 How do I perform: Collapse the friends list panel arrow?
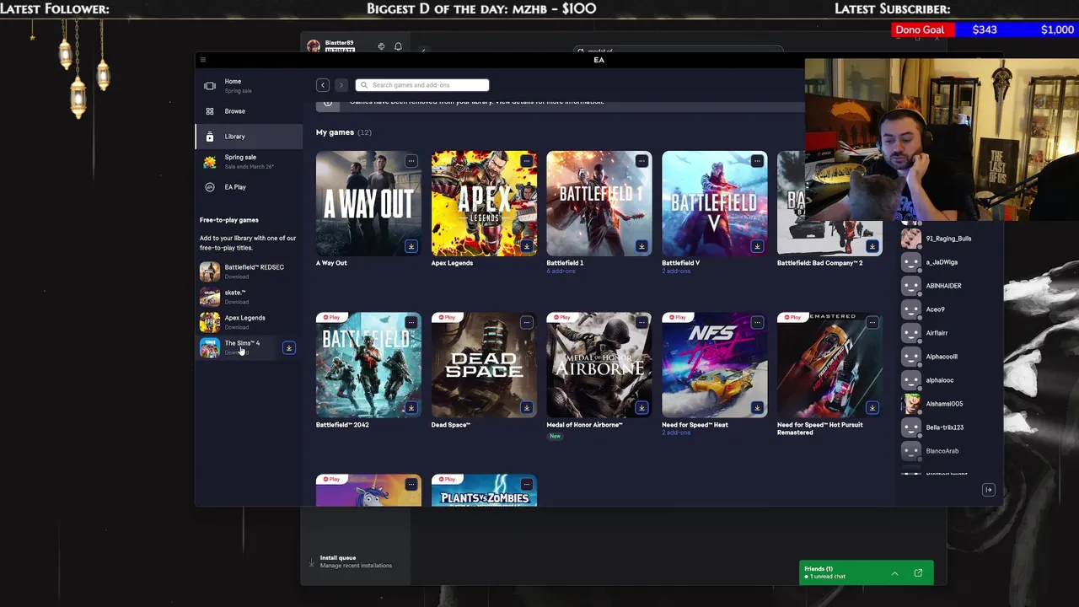(989, 490)
